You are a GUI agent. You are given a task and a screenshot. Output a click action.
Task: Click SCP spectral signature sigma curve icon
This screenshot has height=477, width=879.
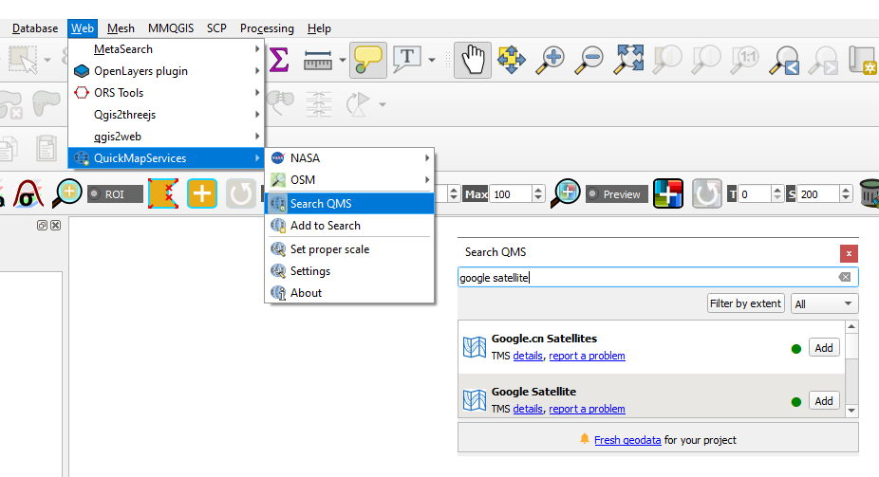point(28,193)
